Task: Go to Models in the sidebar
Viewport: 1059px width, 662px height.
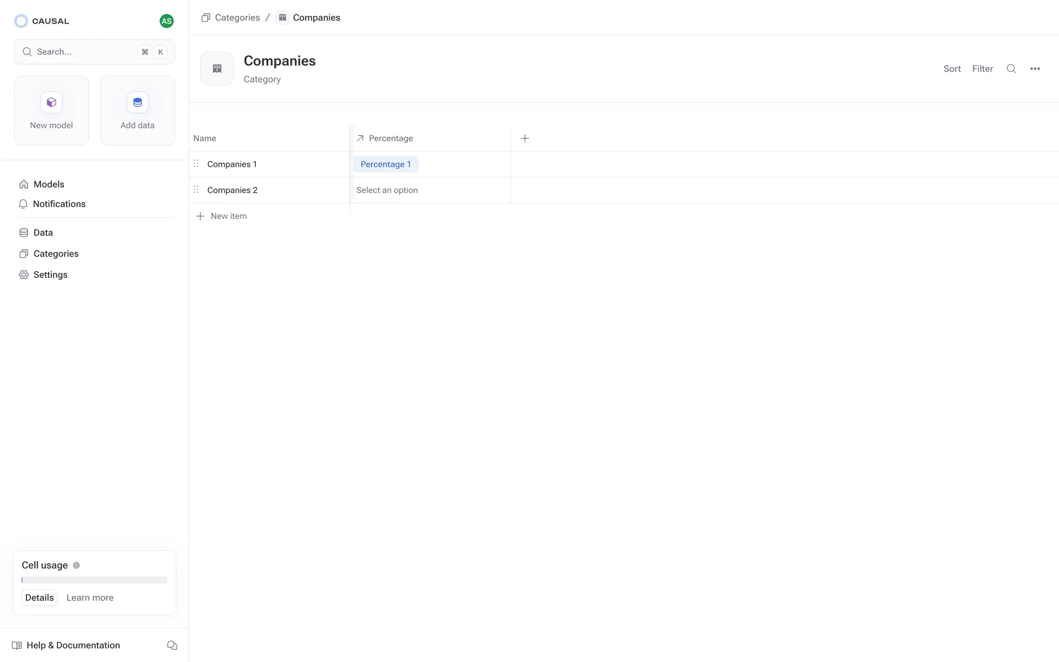Action: (49, 184)
